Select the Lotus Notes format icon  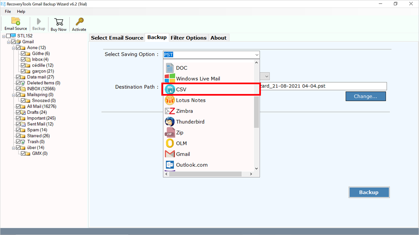tap(170, 100)
